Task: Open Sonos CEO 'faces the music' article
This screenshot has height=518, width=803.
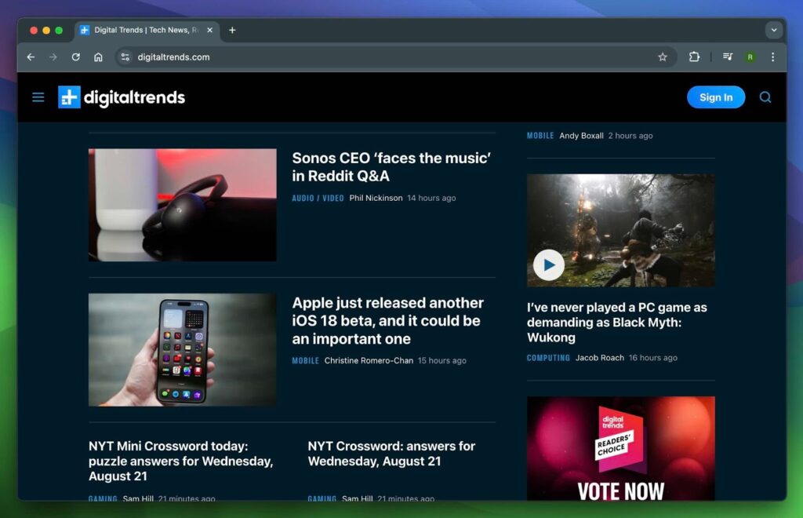Action: pyautogui.click(x=391, y=167)
